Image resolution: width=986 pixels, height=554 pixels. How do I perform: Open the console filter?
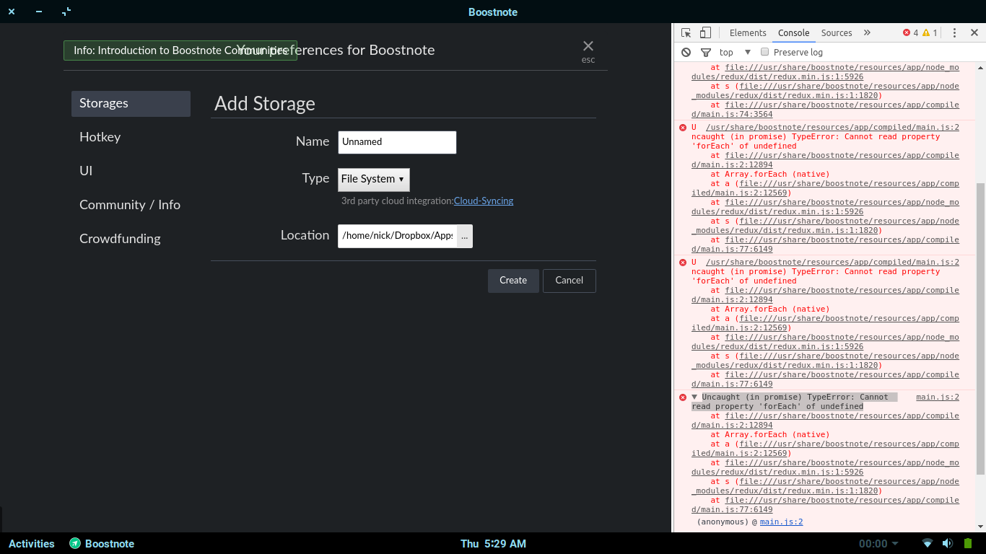tap(706, 52)
